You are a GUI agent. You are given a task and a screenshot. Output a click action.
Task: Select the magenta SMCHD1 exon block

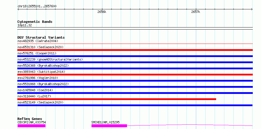tap(109, 126)
